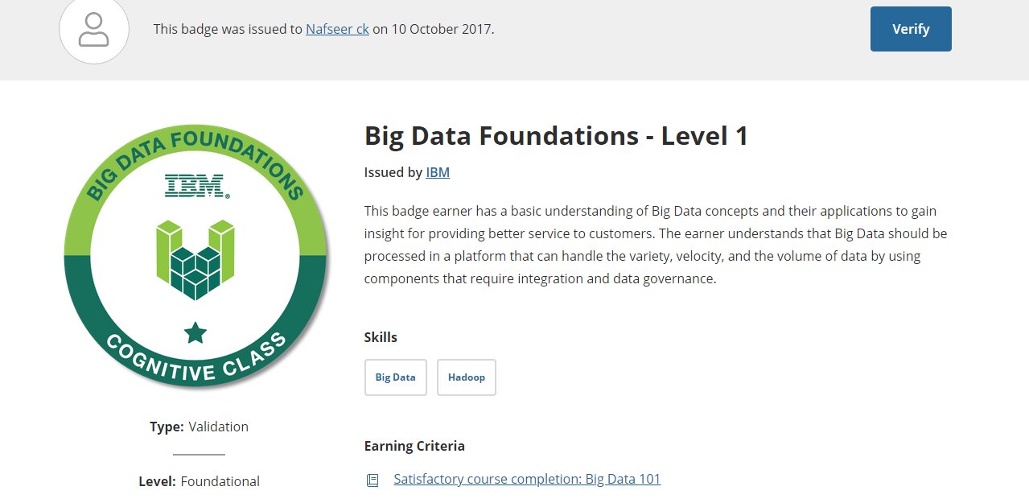
Task: Click the Type: Validation label
Action: pos(199,427)
